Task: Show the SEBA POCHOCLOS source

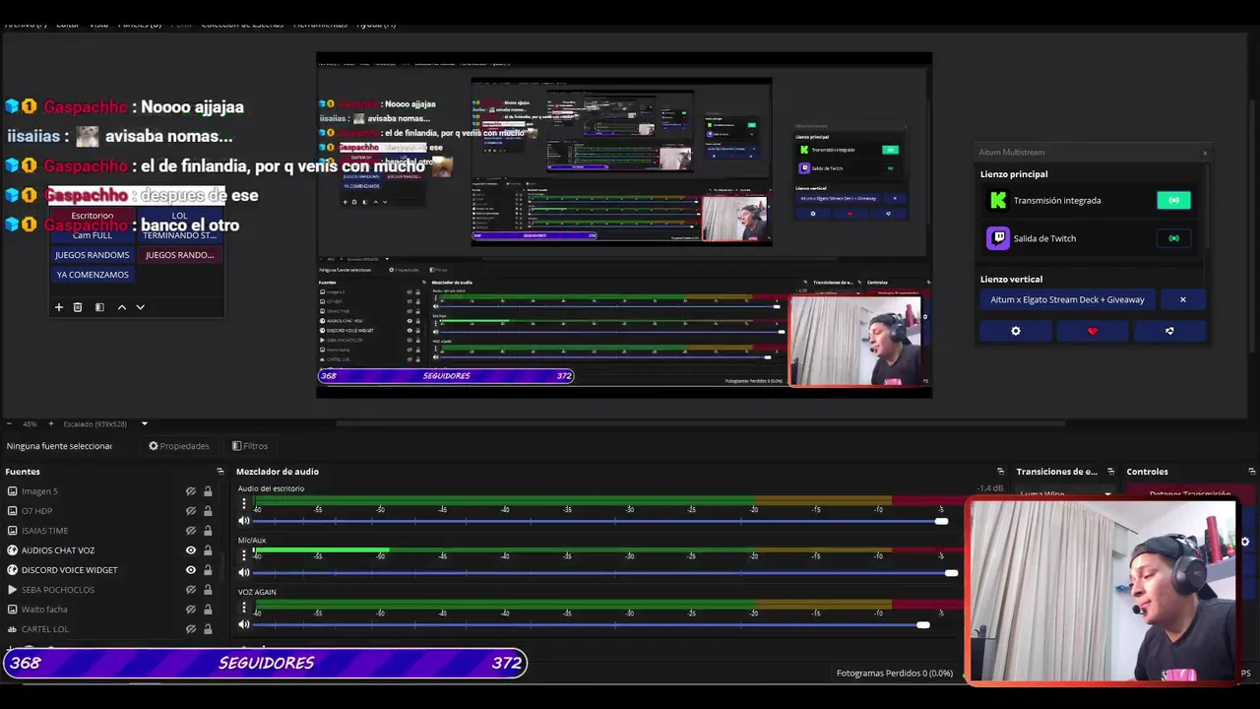Action: [x=191, y=590]
